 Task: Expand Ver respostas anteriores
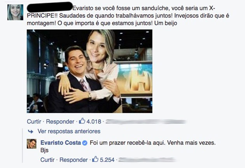pos(69,131)
